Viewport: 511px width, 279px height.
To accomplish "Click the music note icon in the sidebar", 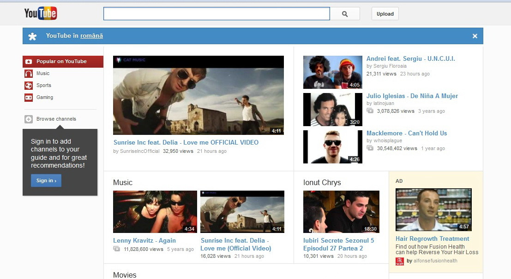I will 29,73.
